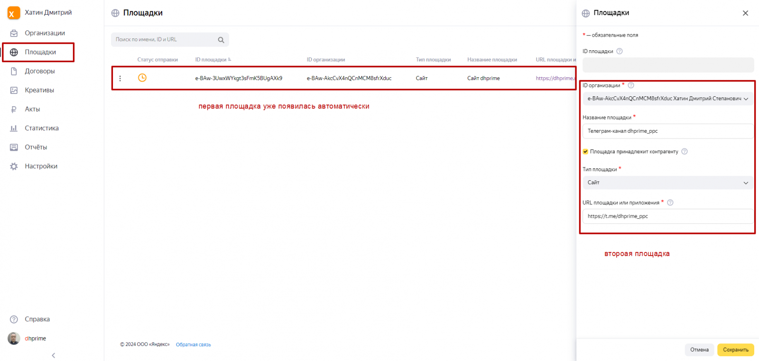Click the ID площадки help icon

tap(620, 51)
